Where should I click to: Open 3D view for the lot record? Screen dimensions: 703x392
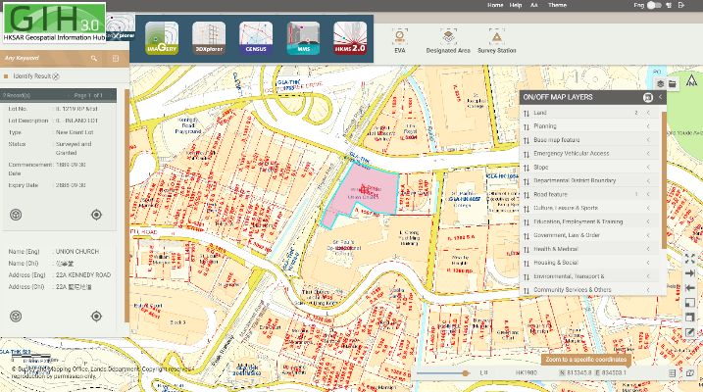pos(16,215)
